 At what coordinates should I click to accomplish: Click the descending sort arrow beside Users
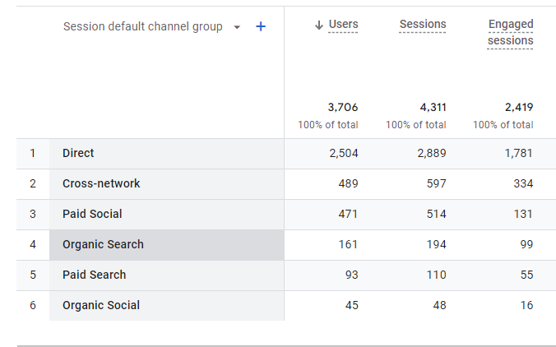pyautogui.click(x=319, y=25)
